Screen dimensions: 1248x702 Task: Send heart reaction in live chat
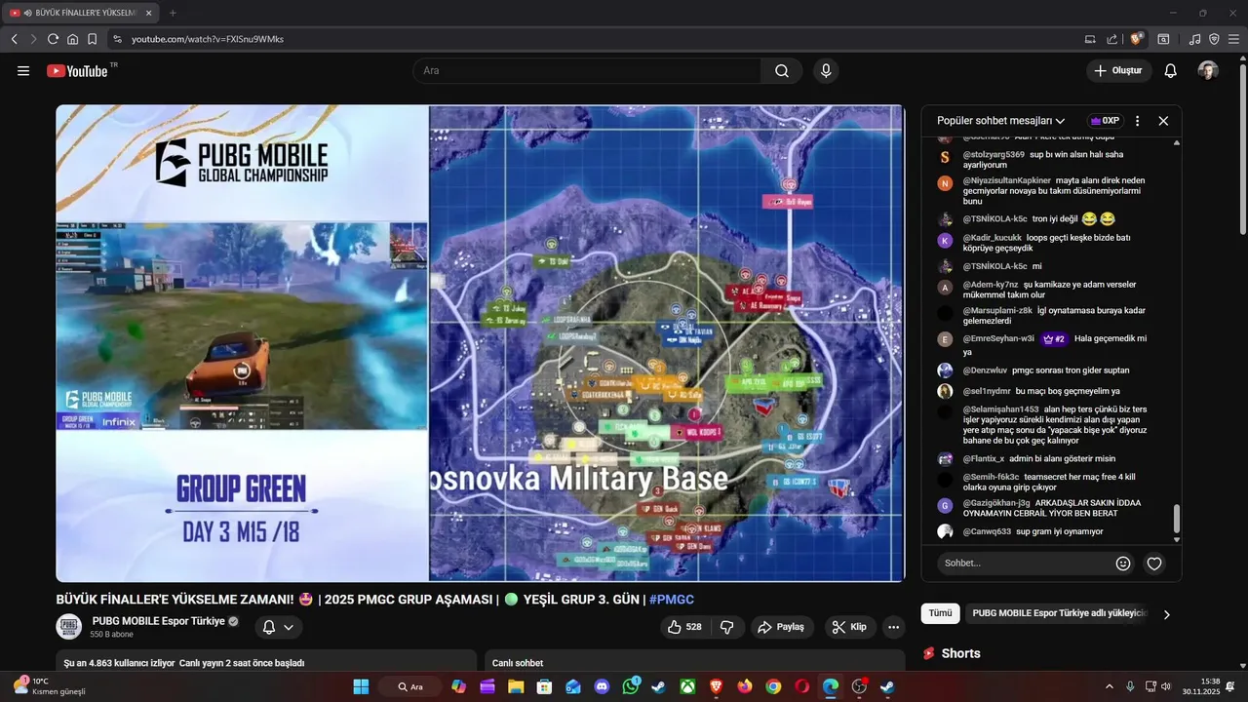pyautogui.click(x=1154, y=564)
